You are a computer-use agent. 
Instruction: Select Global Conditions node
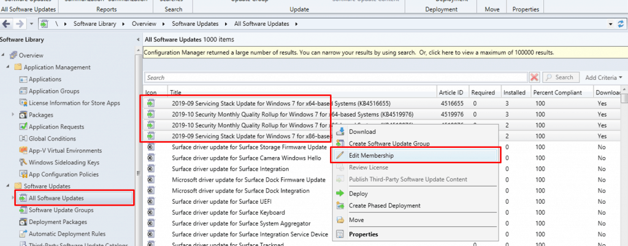(52, 139)
